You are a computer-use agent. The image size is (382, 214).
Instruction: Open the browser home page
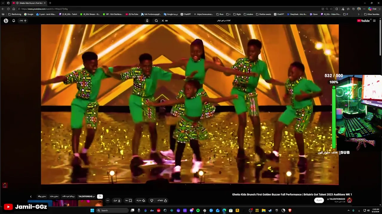tap(13, 9)
